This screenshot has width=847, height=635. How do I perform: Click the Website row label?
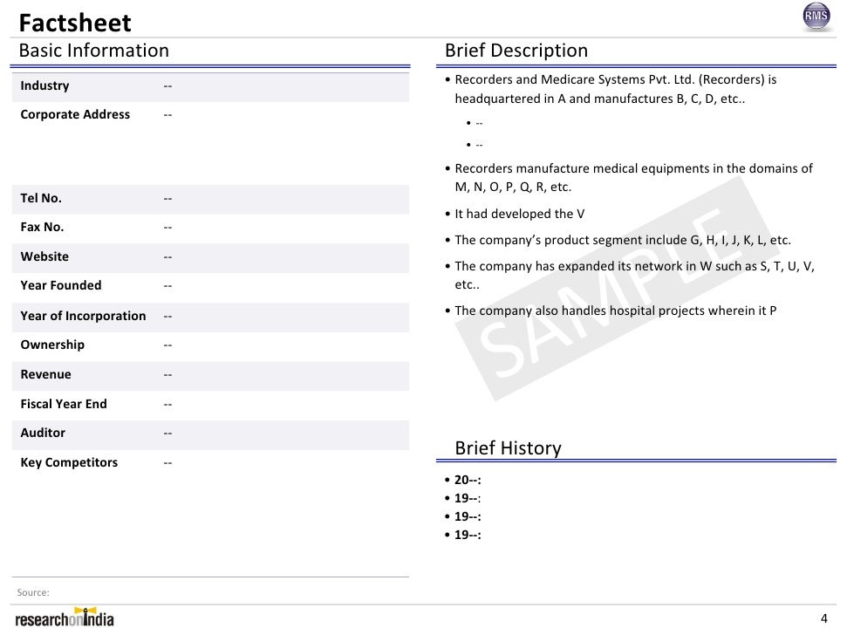point(44,256)
